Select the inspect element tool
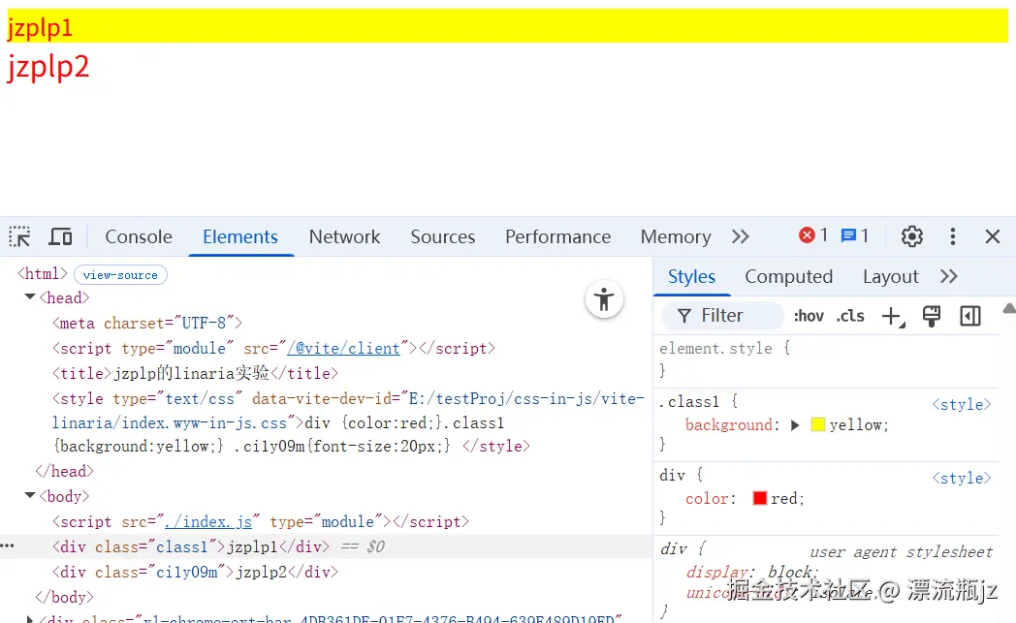Image resolution: width=1016 pixels, height=623 pixels. tap(17, 236)
